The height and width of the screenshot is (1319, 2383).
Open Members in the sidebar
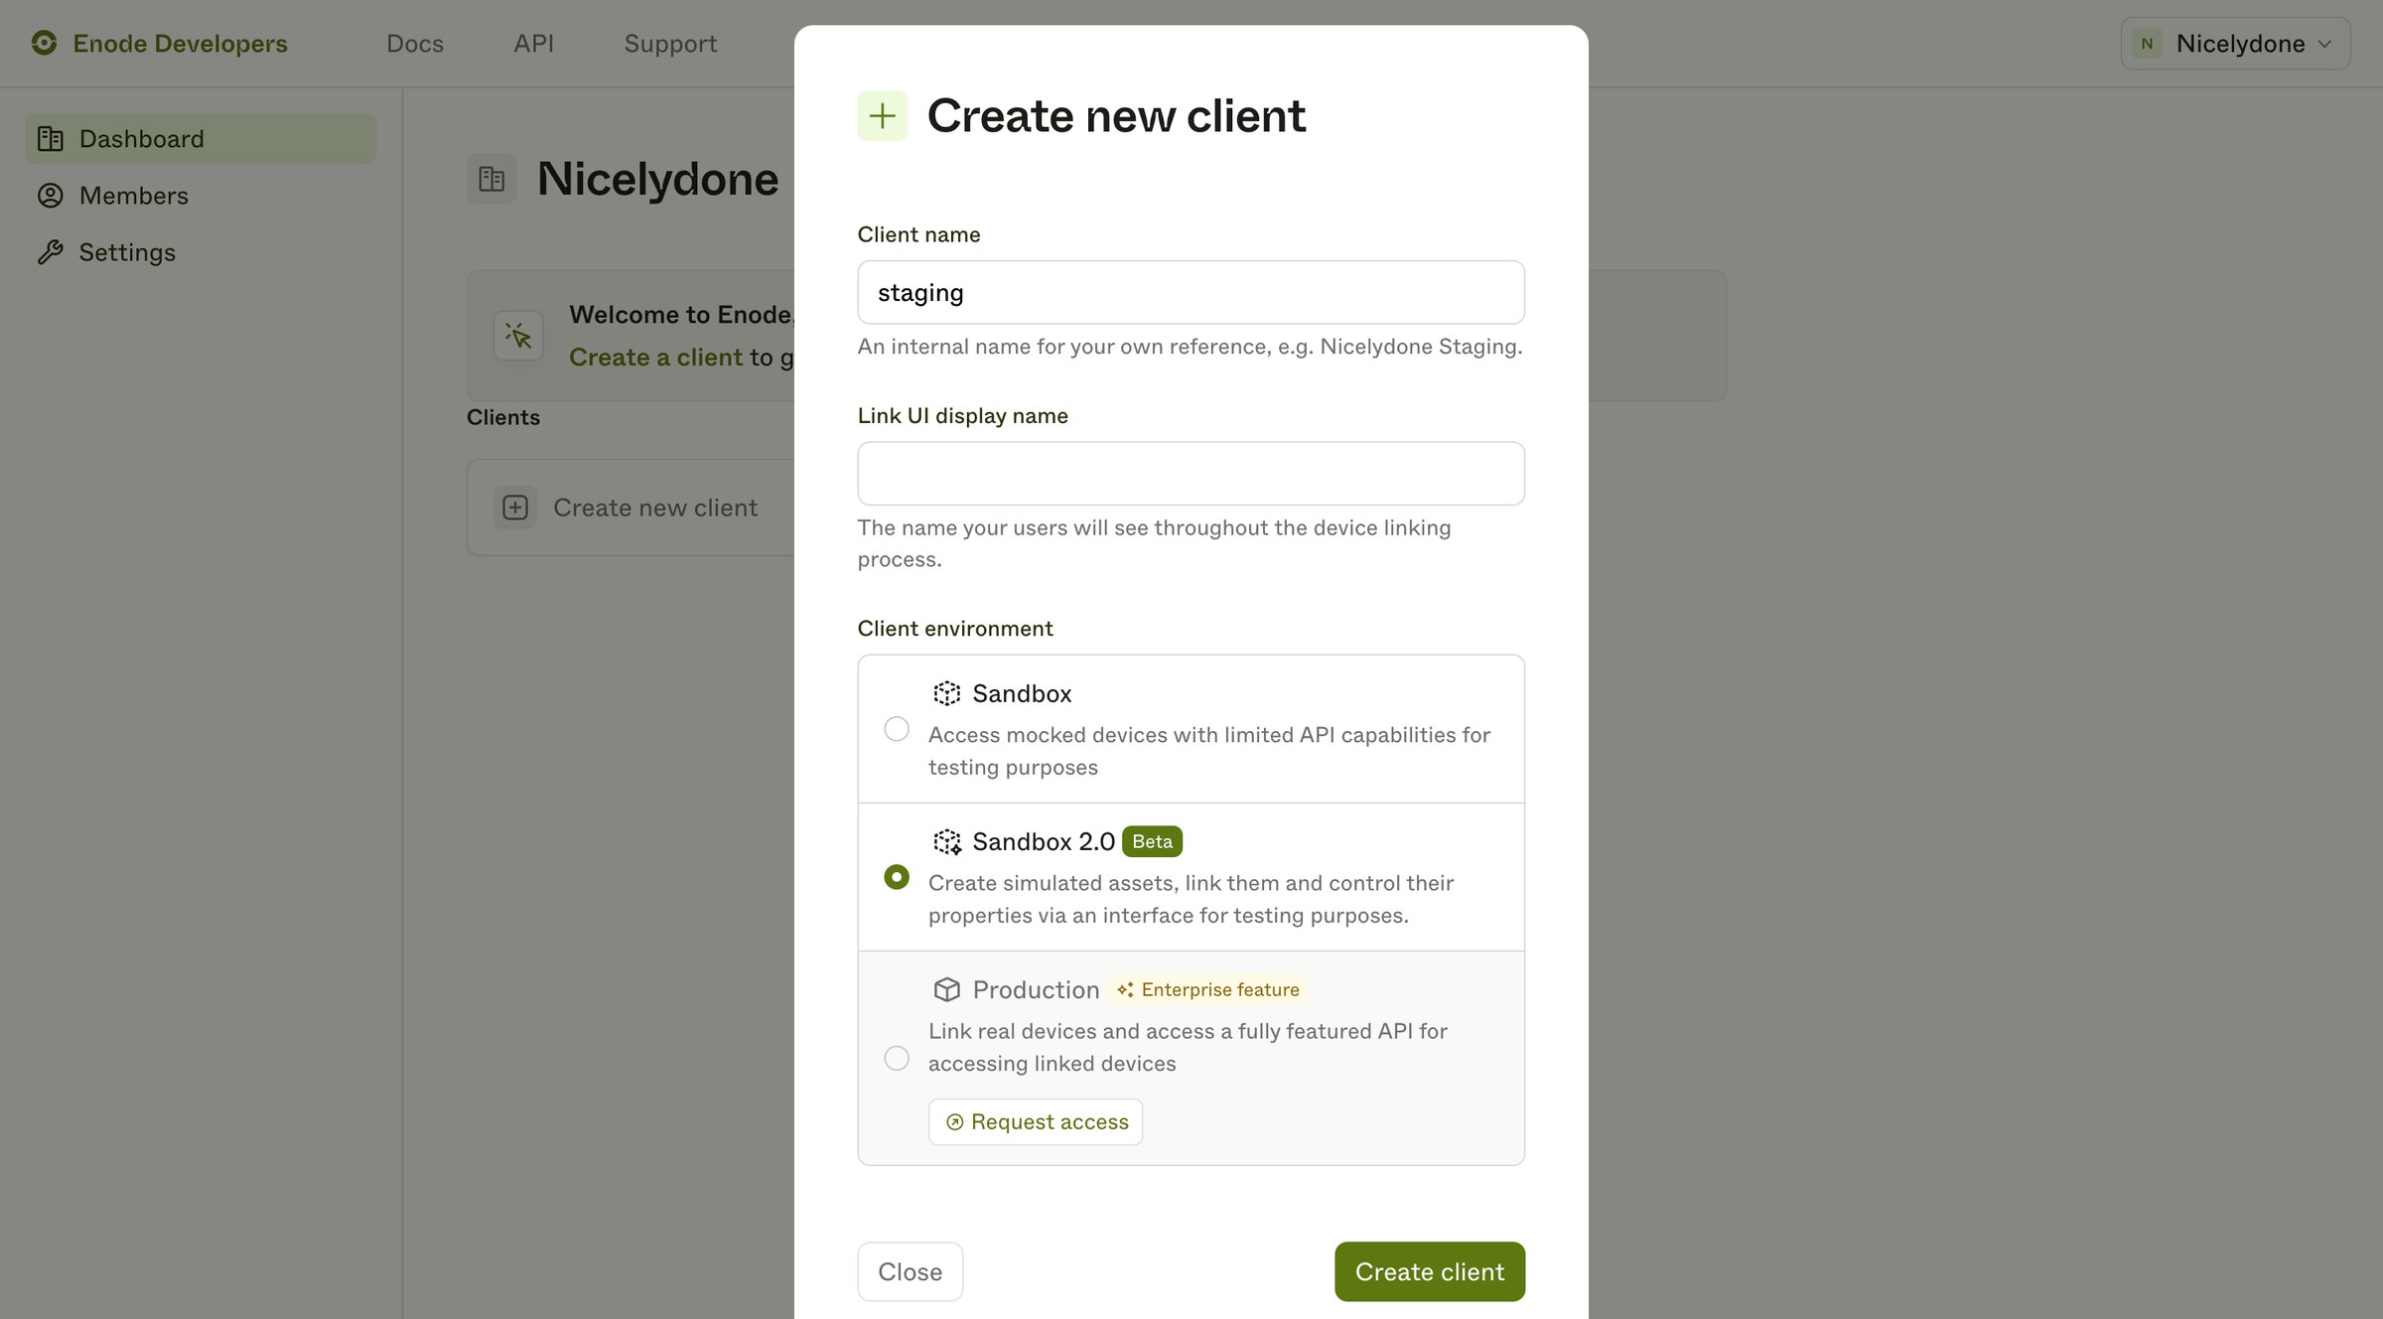(x=201, y=196)
